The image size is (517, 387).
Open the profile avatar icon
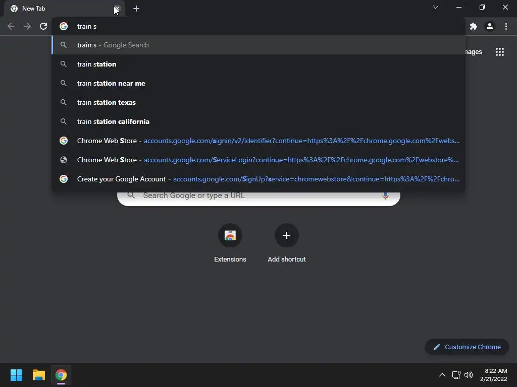pyautogui.click(x=490, y=26)
